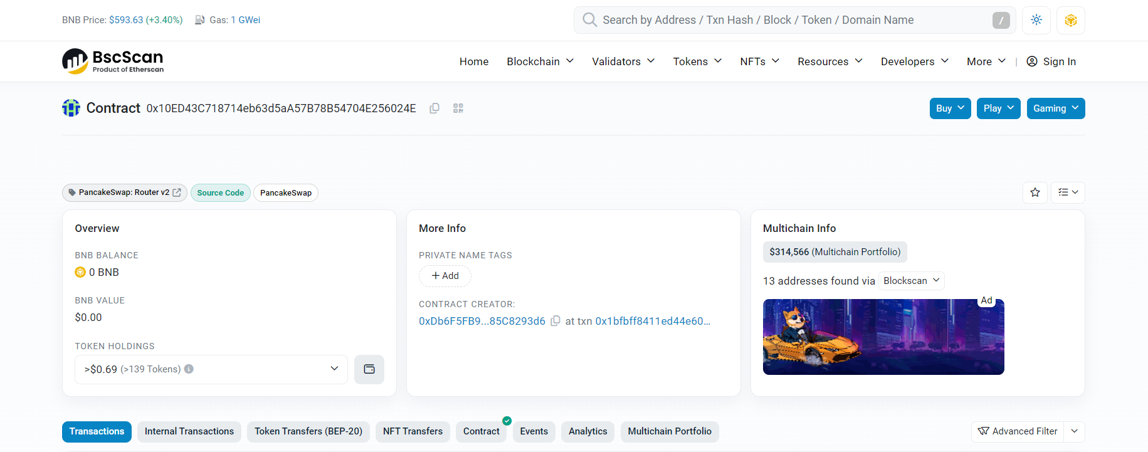Open the verified Contract tab

point(482,431)
